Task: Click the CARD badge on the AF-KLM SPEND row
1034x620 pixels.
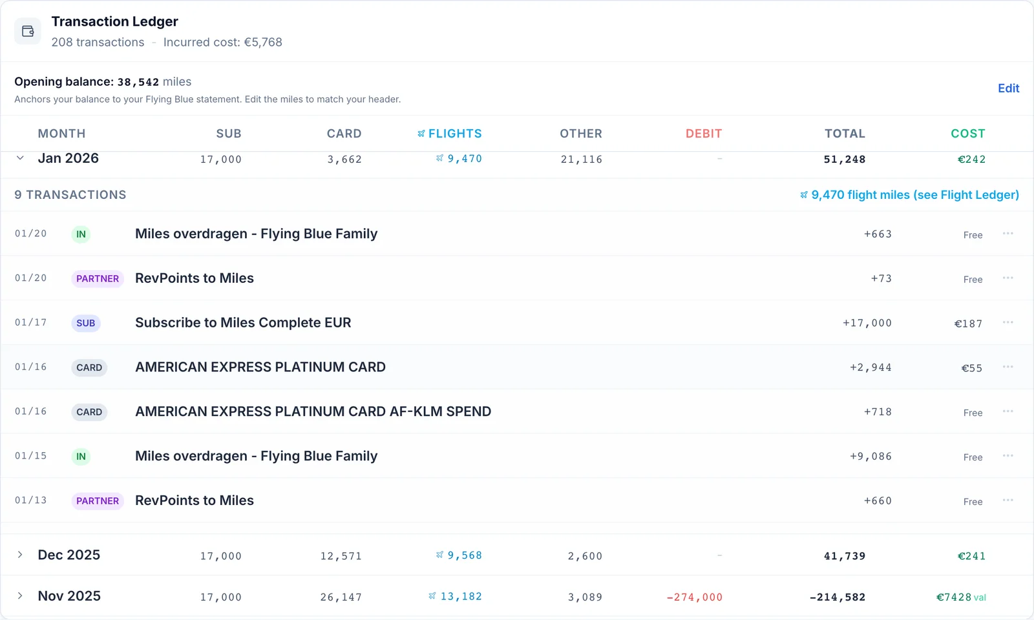Action: click(89, 412)
